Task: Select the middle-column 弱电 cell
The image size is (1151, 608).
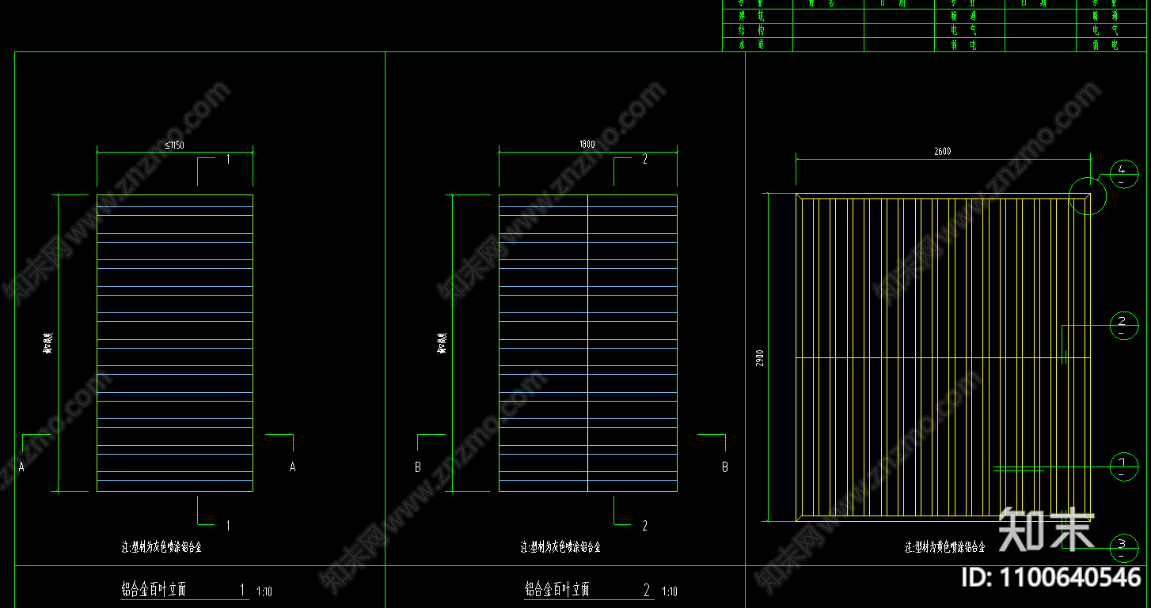Action: click(970, 45)
